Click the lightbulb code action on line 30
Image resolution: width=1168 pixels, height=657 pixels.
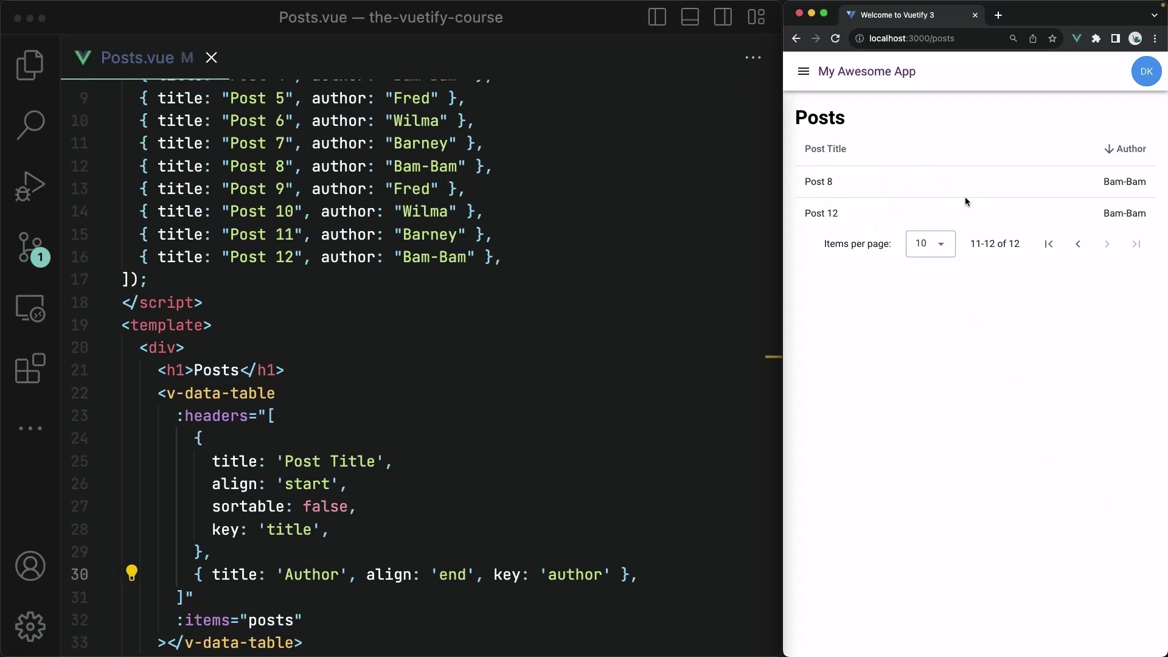[131, 572]
